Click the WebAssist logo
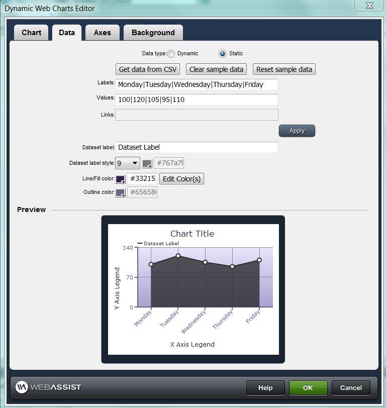386x408 pixels. click(48, 387)
